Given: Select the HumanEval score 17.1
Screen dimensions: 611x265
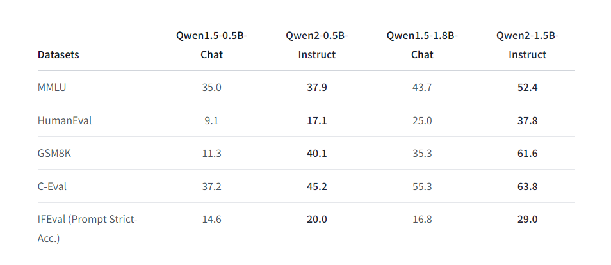Looking at the screenshot, I should (316, 120).
